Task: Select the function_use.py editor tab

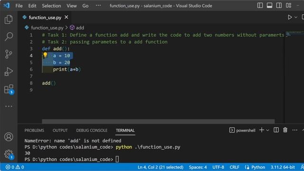Action: point(45,18)
